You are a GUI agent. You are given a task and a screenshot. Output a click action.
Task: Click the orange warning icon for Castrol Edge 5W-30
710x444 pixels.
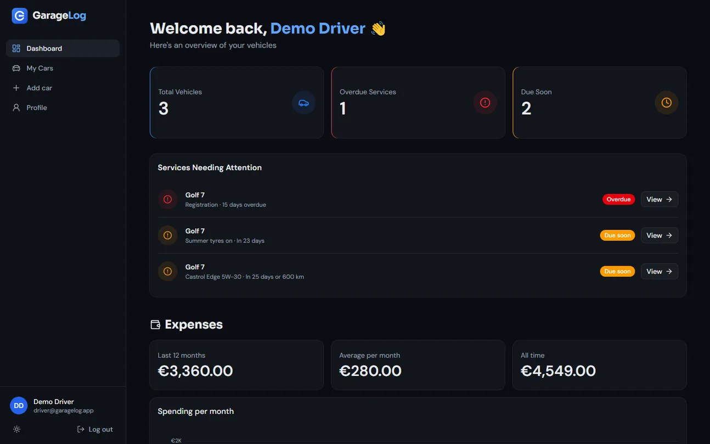coord(168,271)
